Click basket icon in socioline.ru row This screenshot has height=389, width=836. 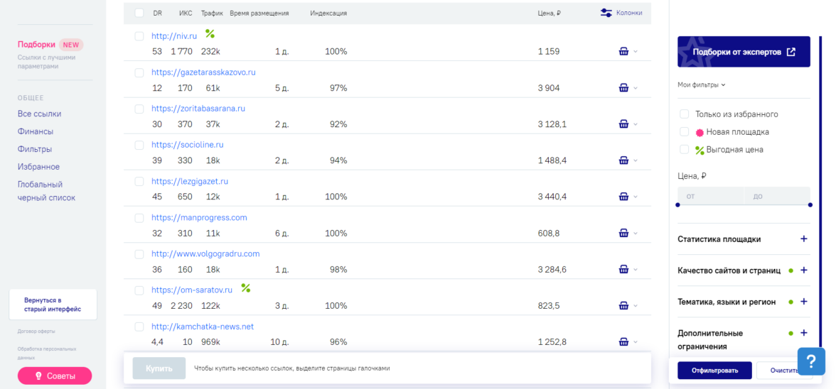tap(623, 160)
